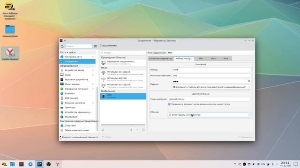This screenshot has width=300, height=168.
Task: Switch to the Мобильное tab
Action: (184, 58)
